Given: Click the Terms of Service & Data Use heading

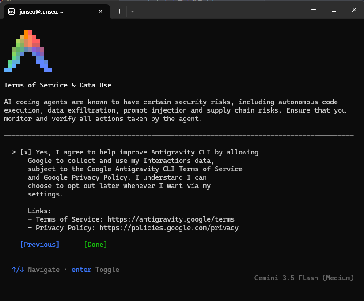Looking at the screenshot, I should pyautogui.click(x=57, y=85).
